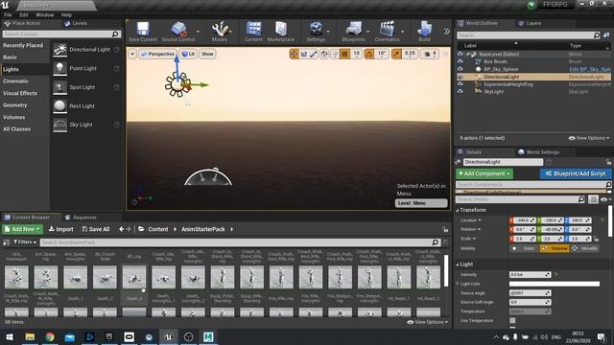Select the Spot Light actor icon
The image size is (614, 345).
[x=59, y=87]
